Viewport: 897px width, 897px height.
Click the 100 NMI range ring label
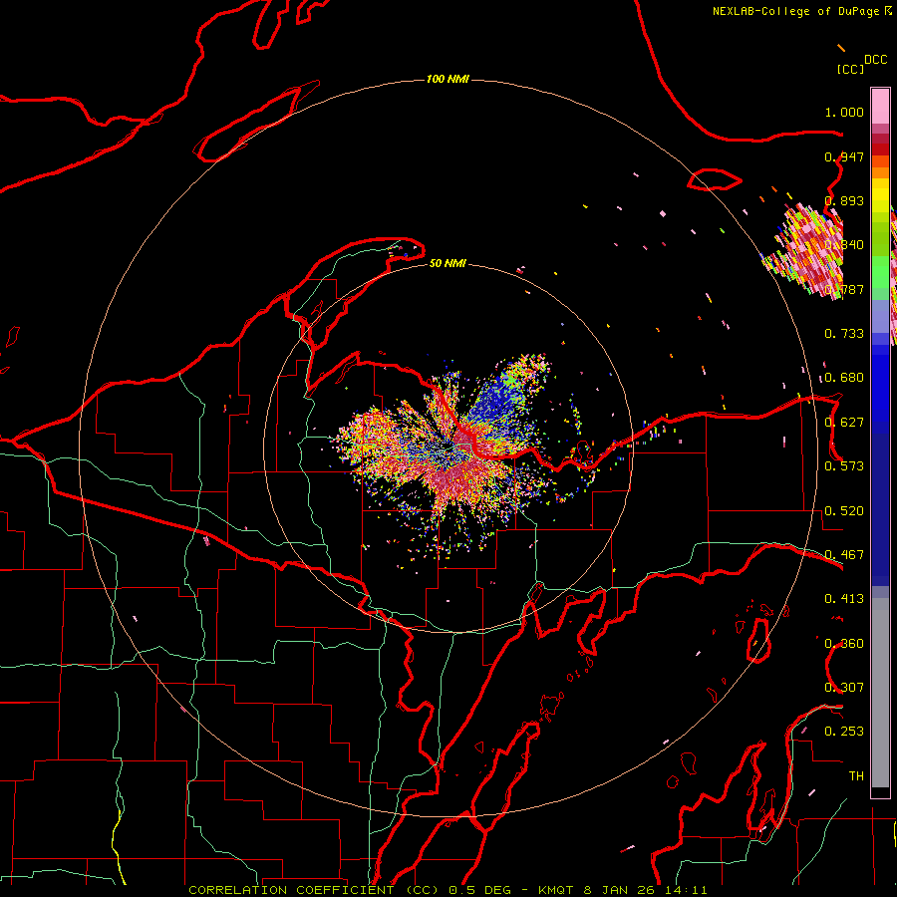tap(448, 79)
